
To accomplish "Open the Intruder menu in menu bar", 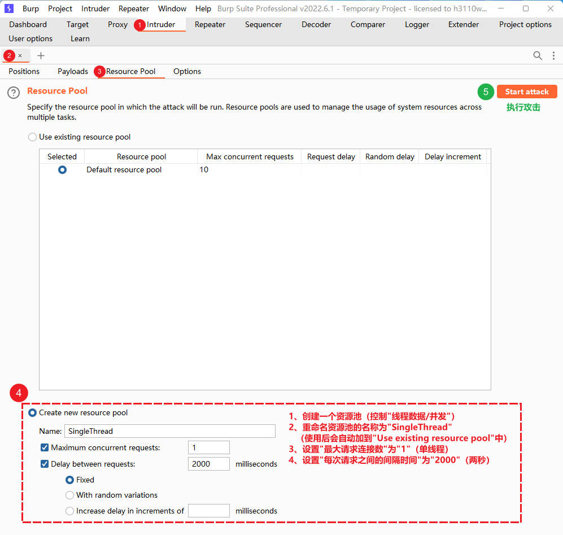I will click(95, 8).
